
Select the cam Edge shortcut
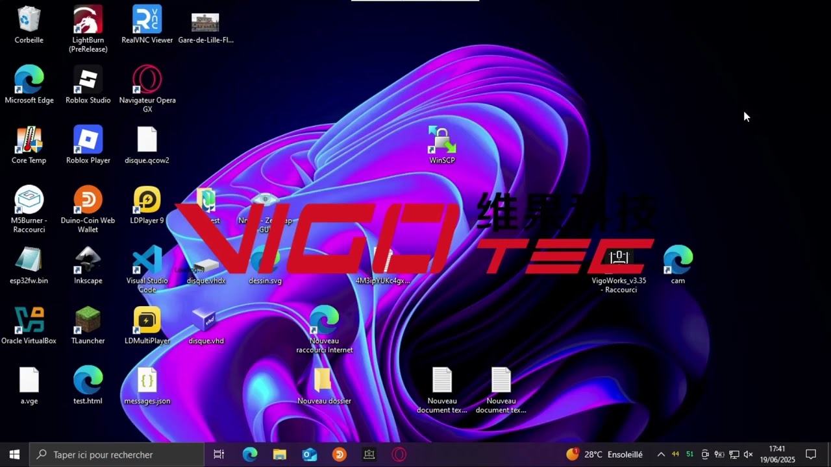(x=678, y=266)
